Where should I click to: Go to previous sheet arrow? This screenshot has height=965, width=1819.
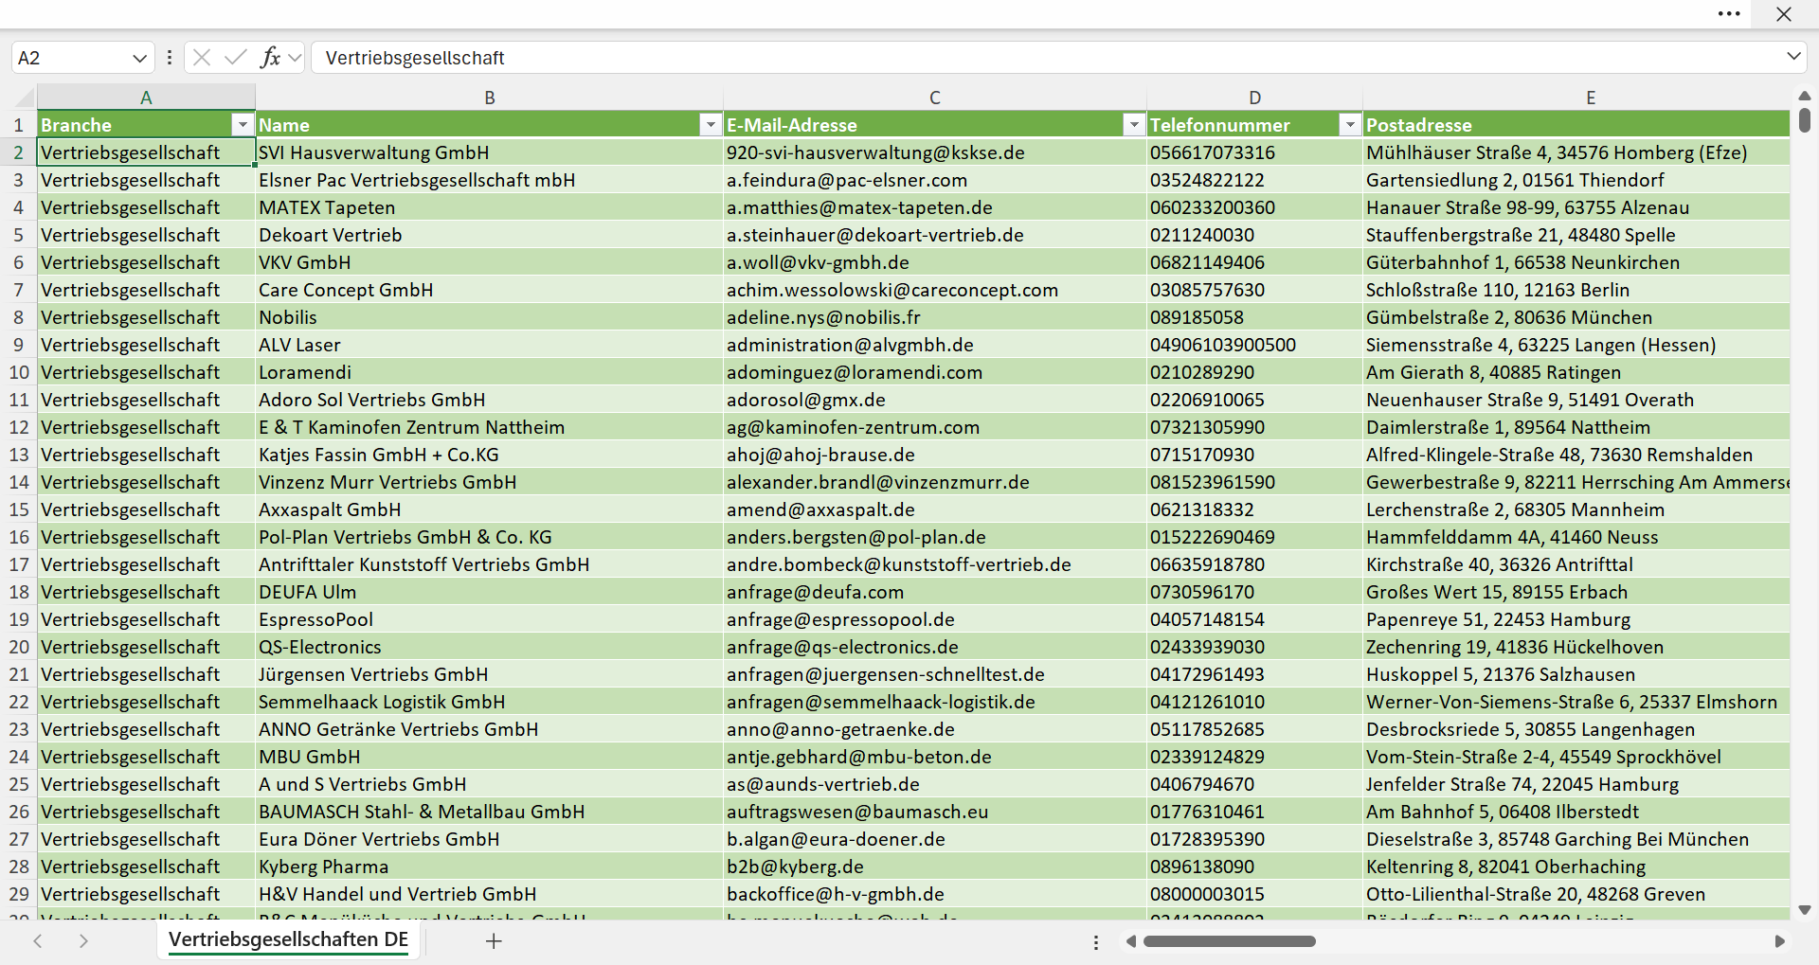pos(38,940)
